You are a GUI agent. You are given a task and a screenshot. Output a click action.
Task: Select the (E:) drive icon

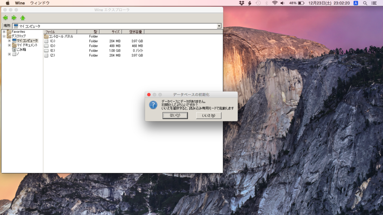point(46,51)
